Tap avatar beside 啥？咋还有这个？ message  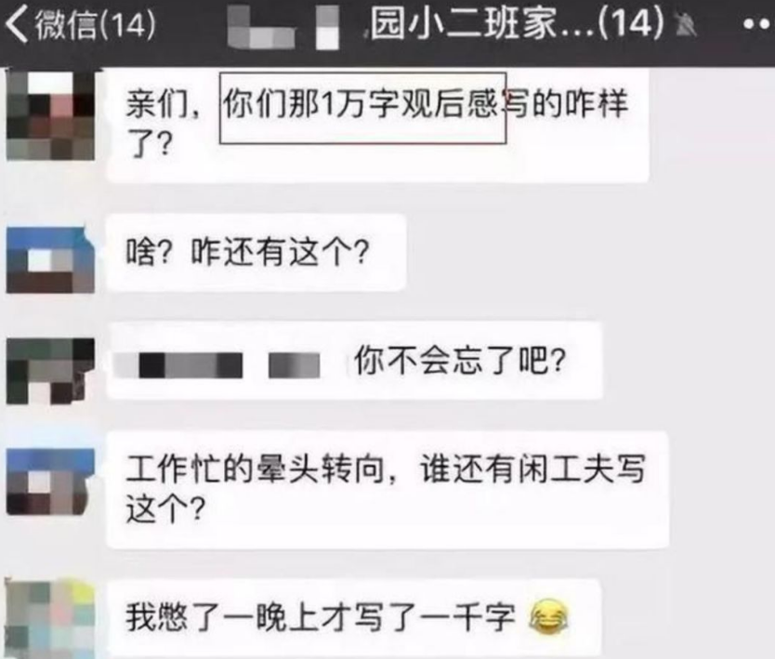click(50, 259)
